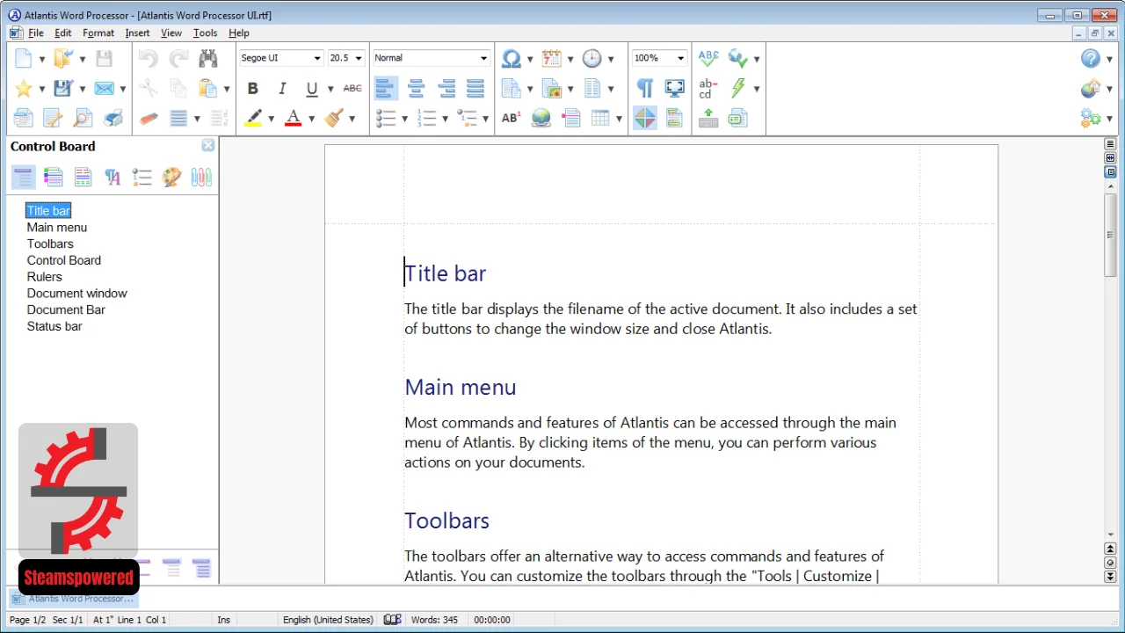
Task: Open the Tools menu
Action: click(206, 33)
